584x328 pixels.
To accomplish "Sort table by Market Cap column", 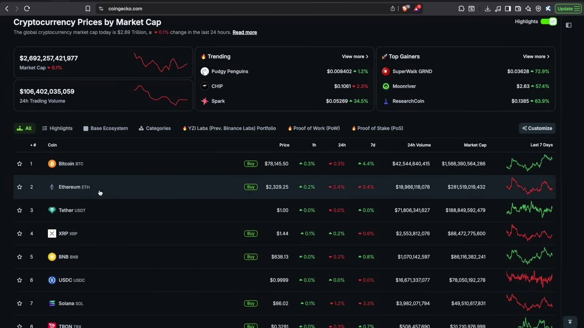I will point(475,145).
